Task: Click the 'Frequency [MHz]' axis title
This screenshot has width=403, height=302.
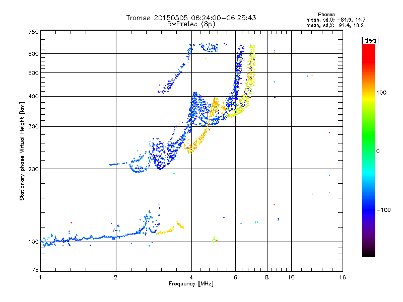Action: [191, 284]
